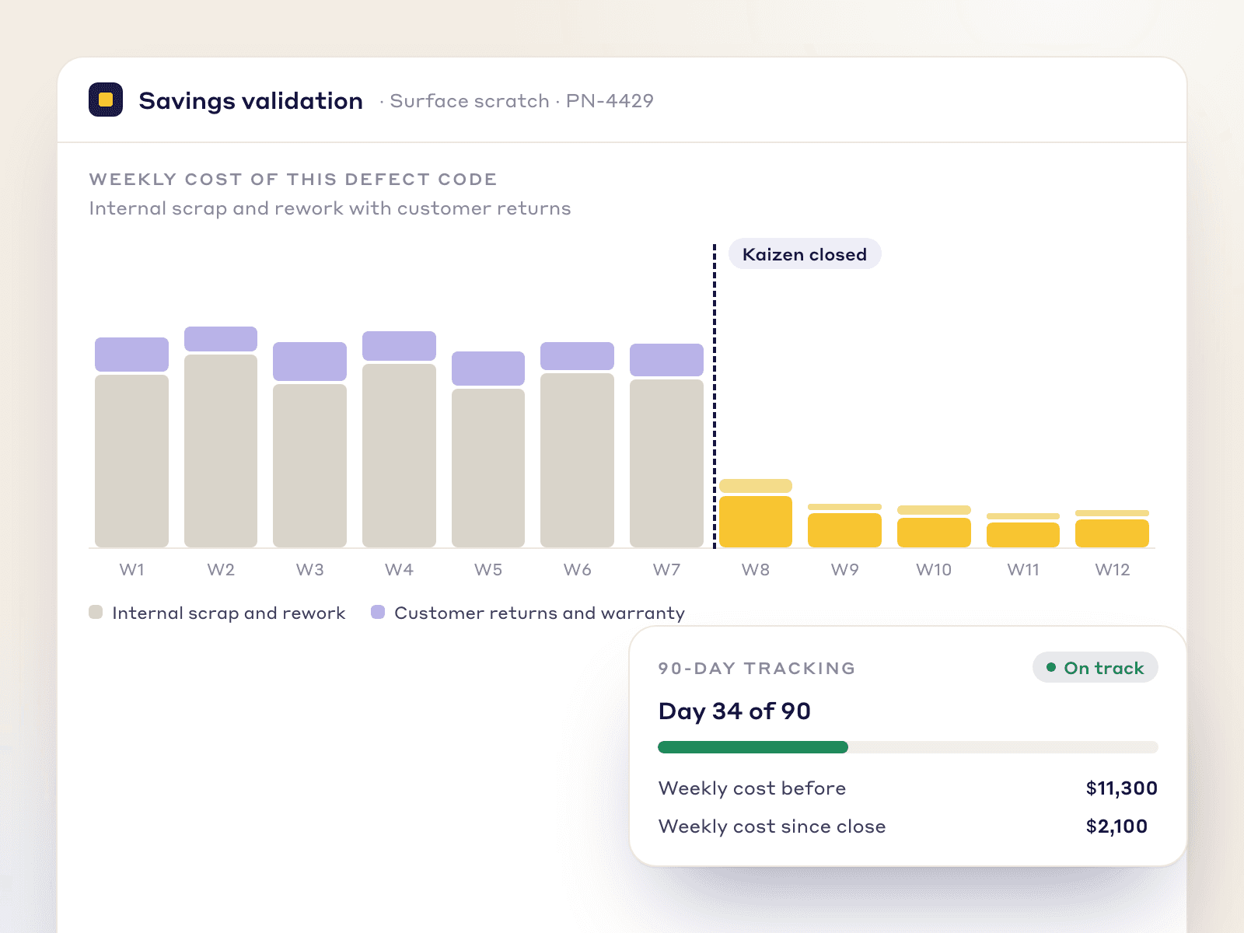Select the Savings validation heading

click(250, 101)
